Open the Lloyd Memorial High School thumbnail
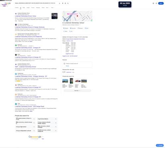Image resolution: width=166 pixels, height=148 pixels. pos(84,81)
